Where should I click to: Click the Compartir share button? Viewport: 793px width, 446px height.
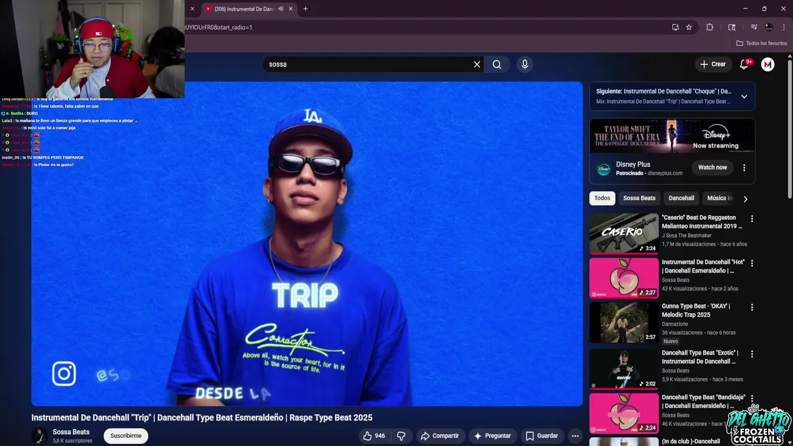click(440, 436)
